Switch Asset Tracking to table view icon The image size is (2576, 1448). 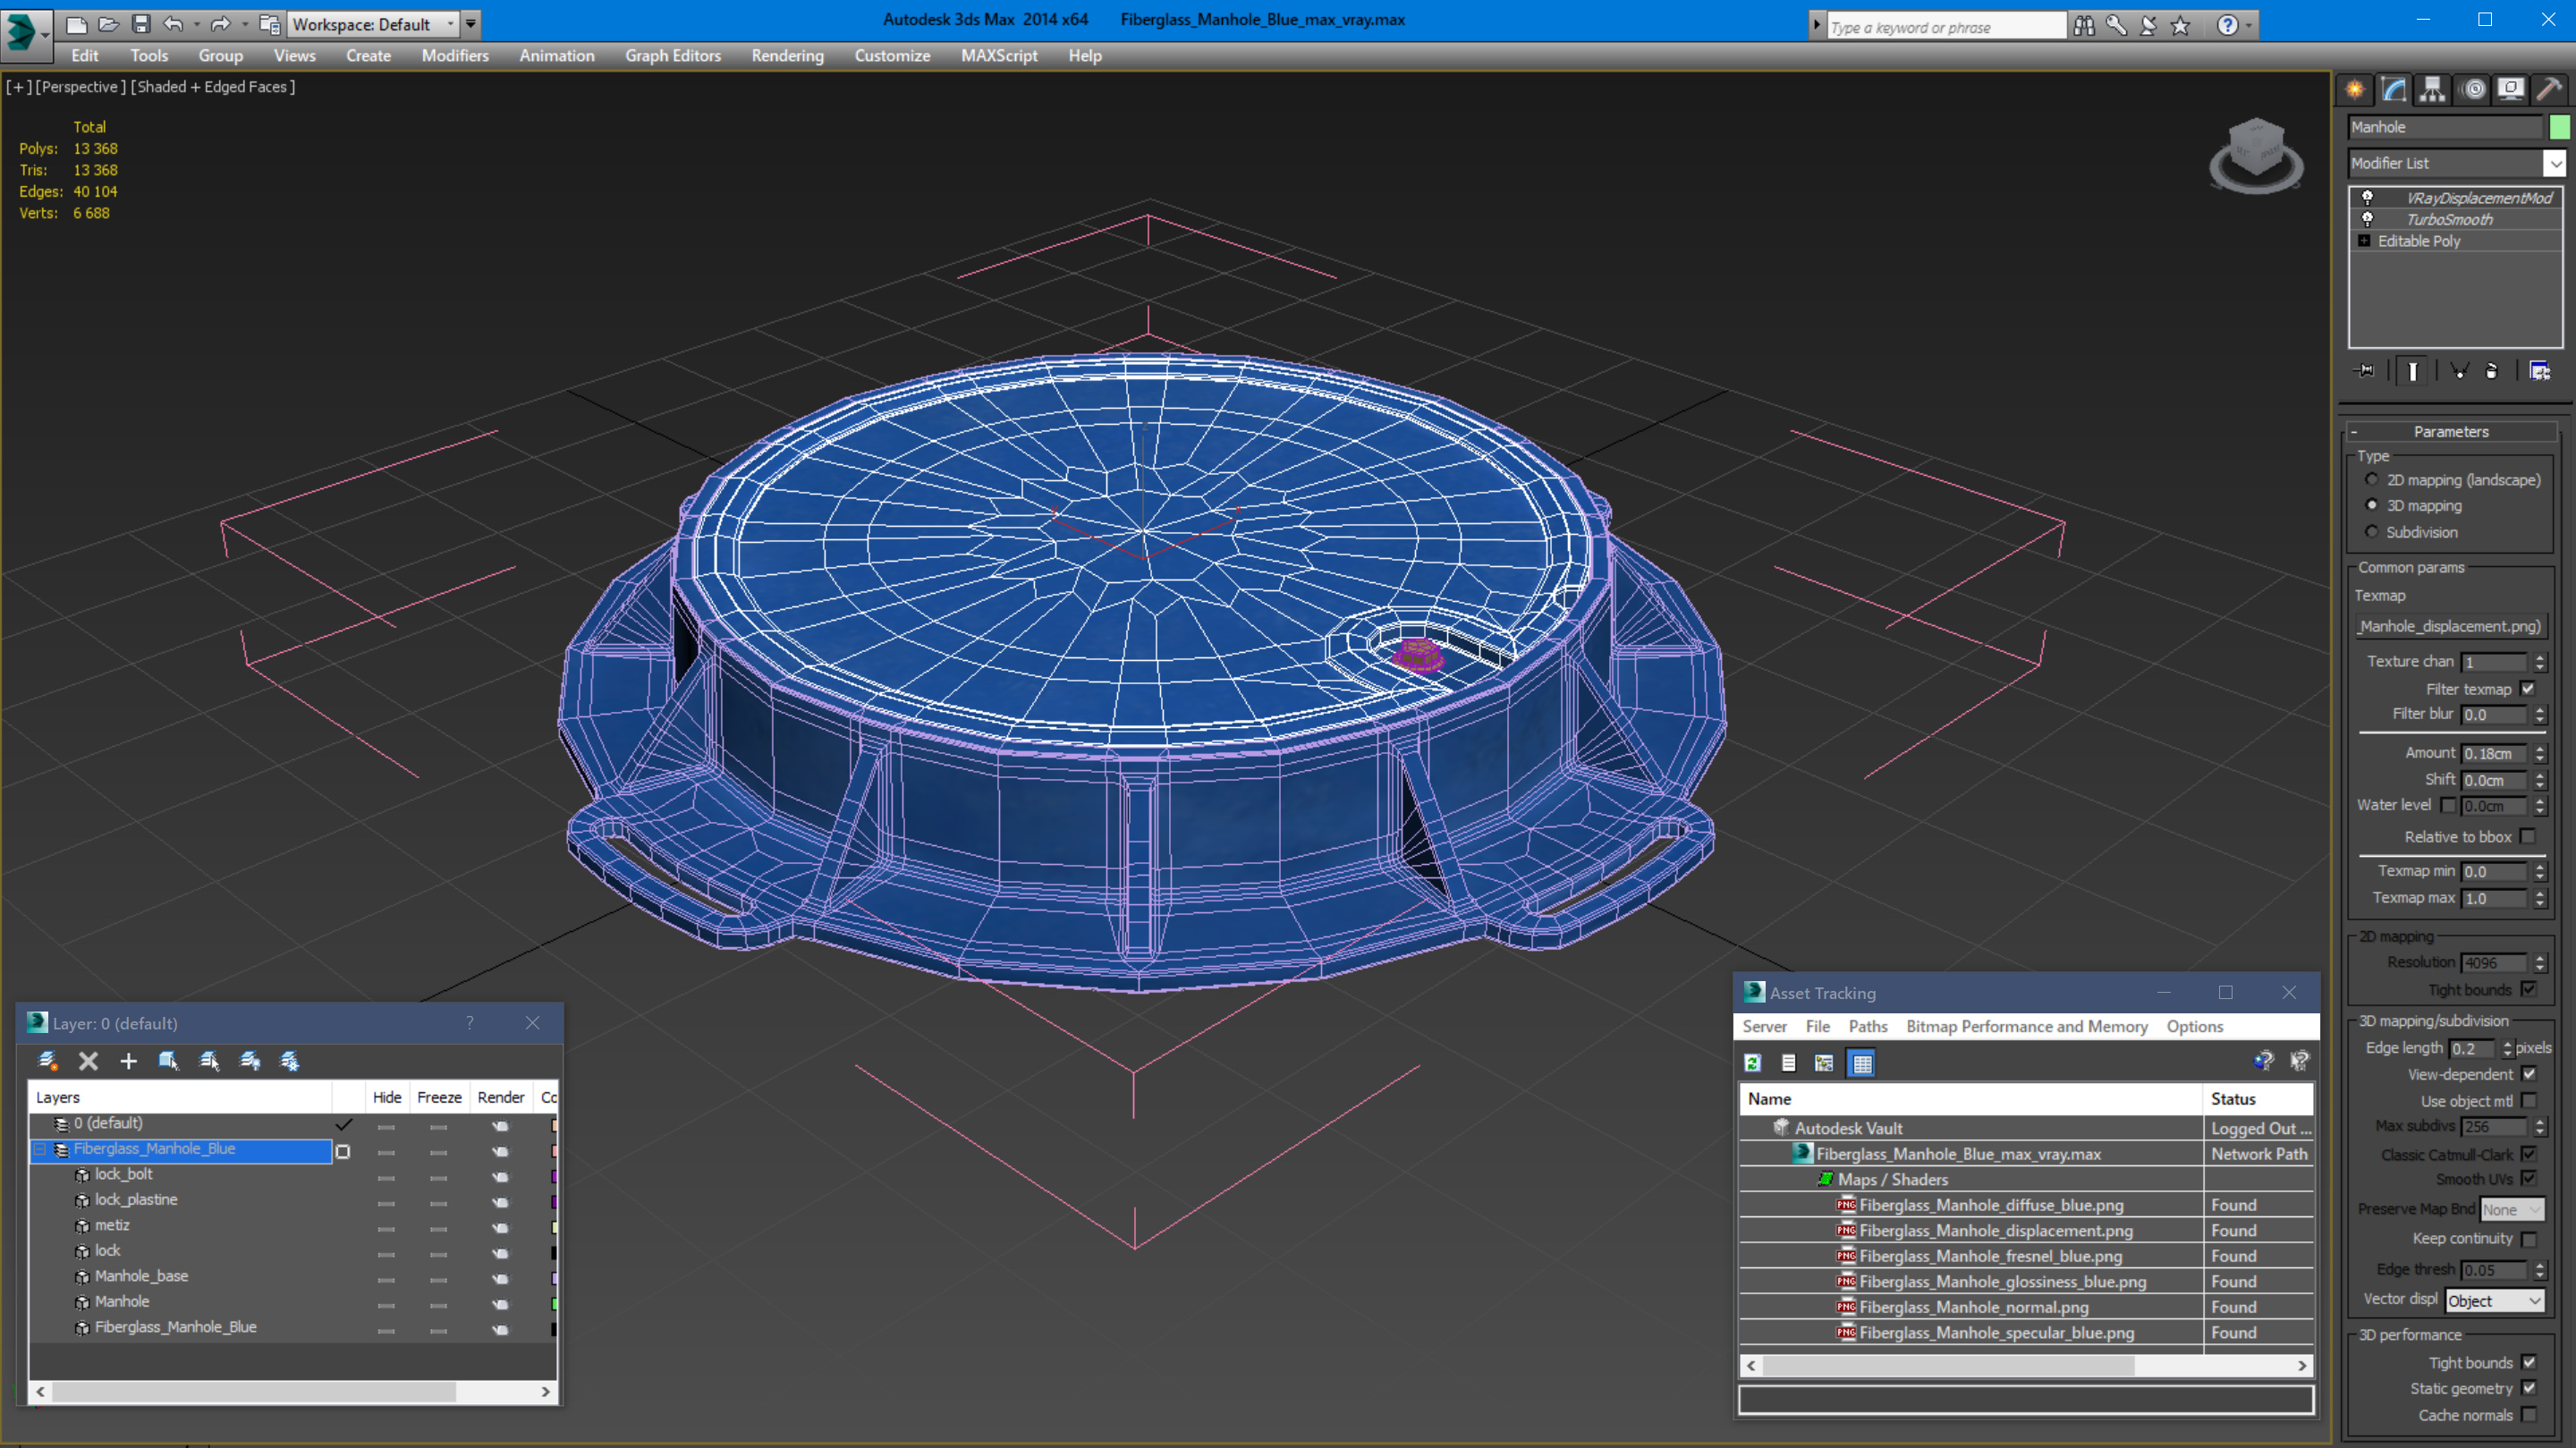pyautogui.click(x=1861, y=1063)
